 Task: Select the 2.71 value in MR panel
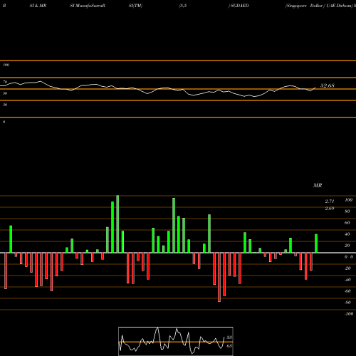tap(330, 201)
